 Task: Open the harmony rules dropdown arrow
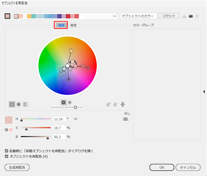coord(115,16)
